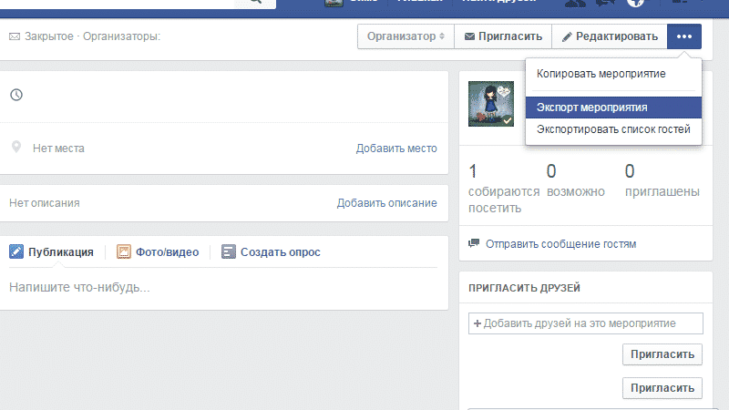Follow the Добавить место link

coord(396,149)
